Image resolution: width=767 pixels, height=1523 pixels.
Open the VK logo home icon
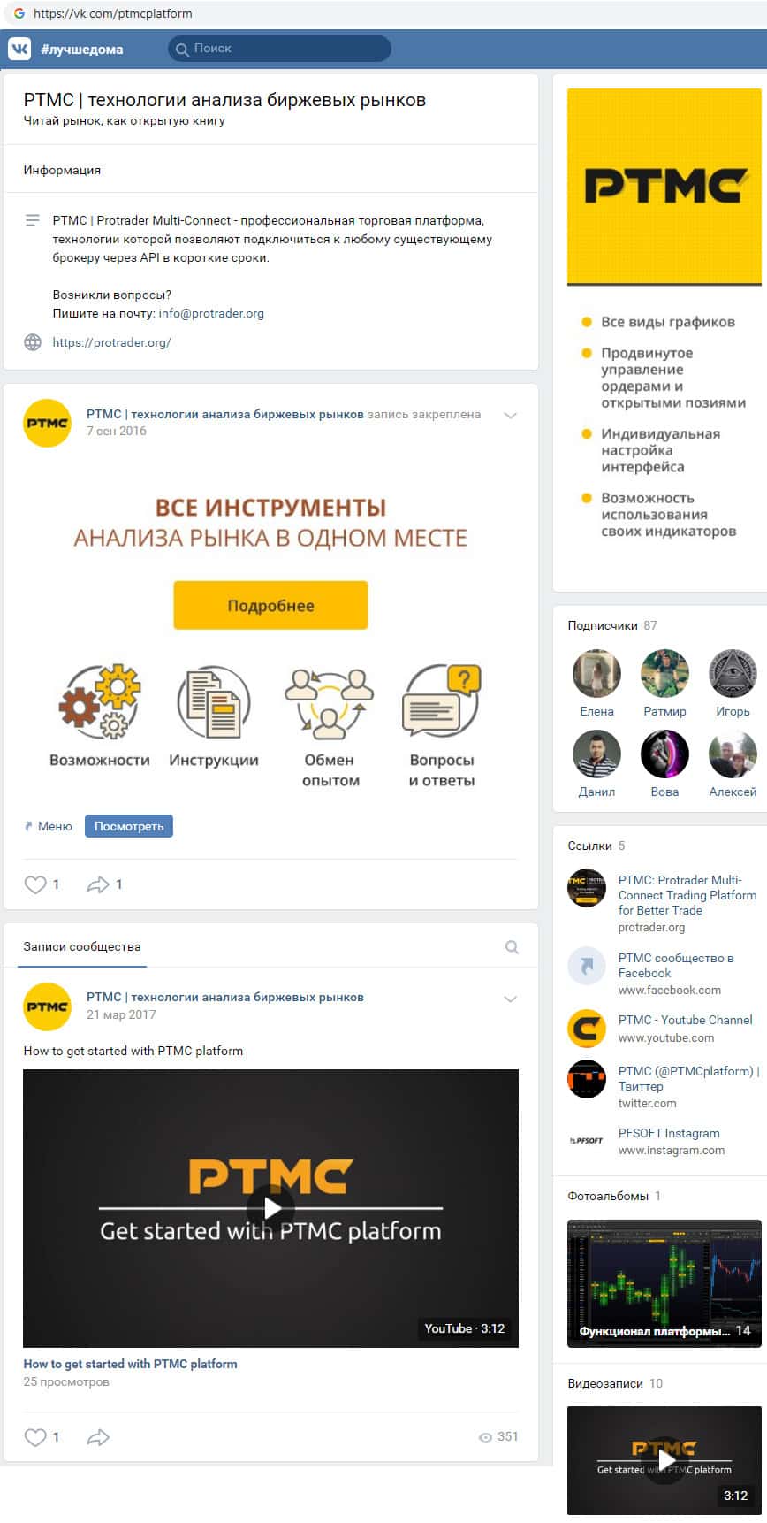(x=19, y=49)
